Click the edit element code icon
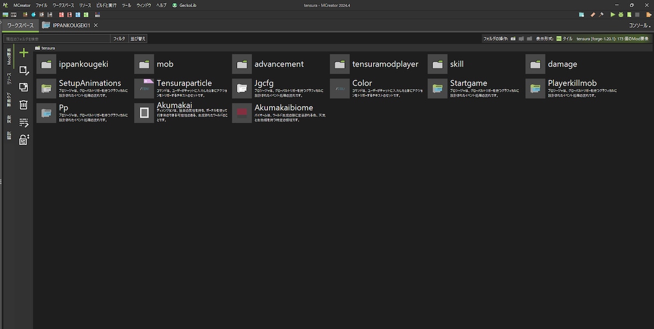 pyautogui.click(x=24, y=123)
